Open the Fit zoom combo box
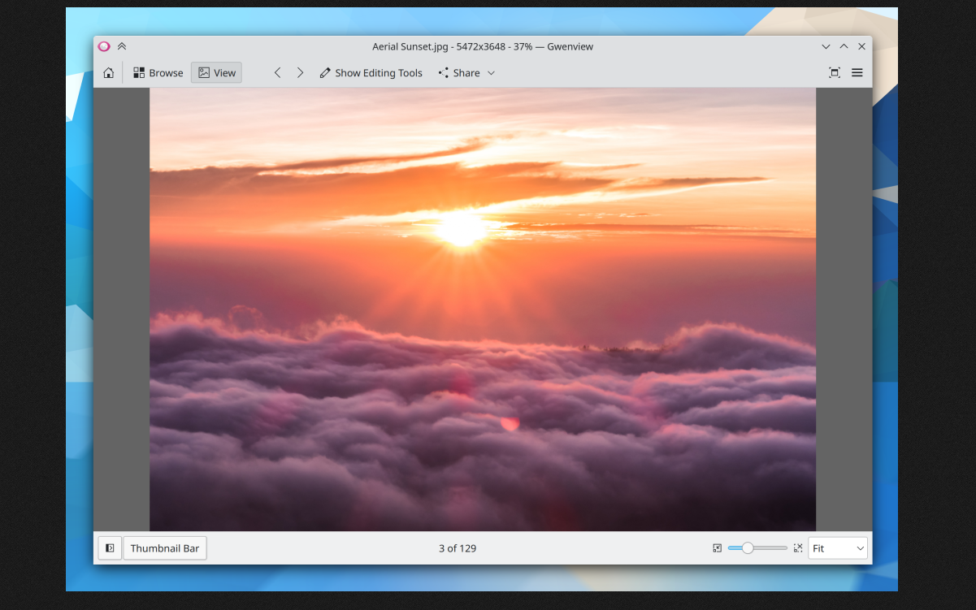The image size is (976, 610). point(838,548)
